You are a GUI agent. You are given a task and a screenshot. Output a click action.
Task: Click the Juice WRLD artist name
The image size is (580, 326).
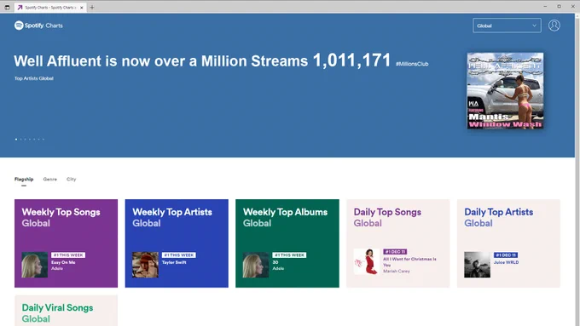click(506, 262)
